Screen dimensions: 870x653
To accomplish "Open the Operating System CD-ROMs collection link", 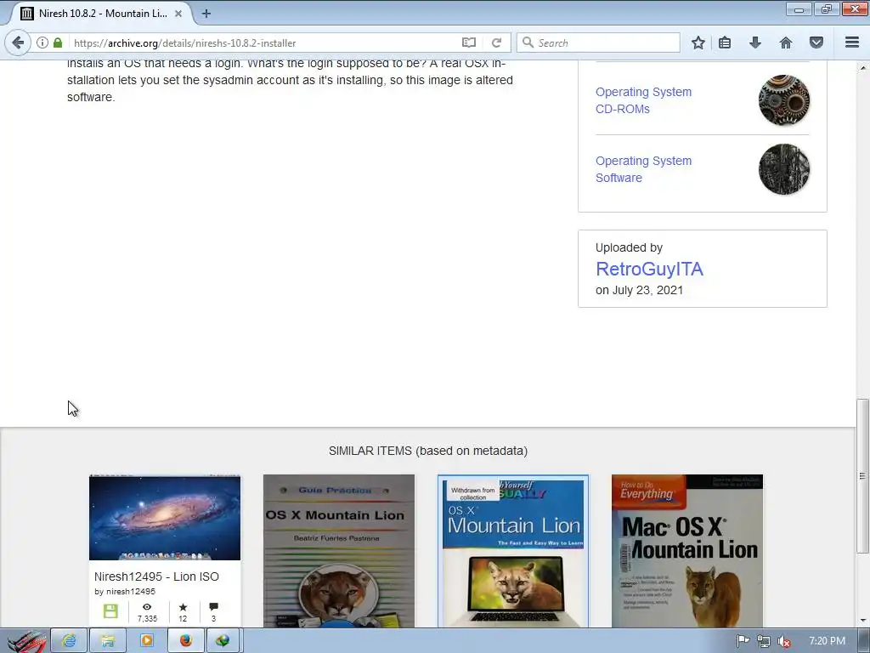I will click(643, 100).
